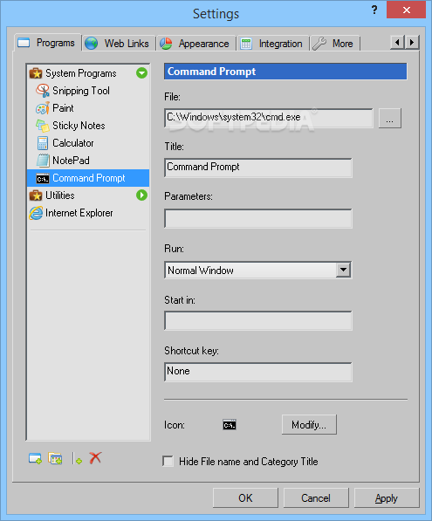Select Paint in the programs list

tap(88, 108)
